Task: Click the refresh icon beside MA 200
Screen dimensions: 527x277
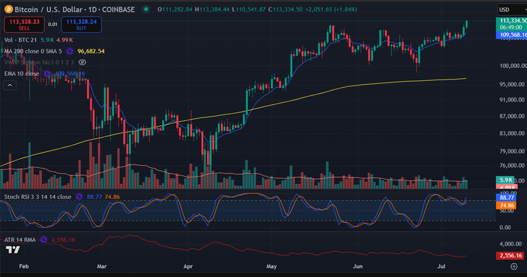Action: 70,51
